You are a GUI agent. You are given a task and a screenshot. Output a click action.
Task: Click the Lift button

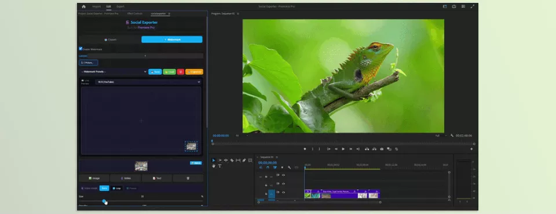tap(367, 149)
